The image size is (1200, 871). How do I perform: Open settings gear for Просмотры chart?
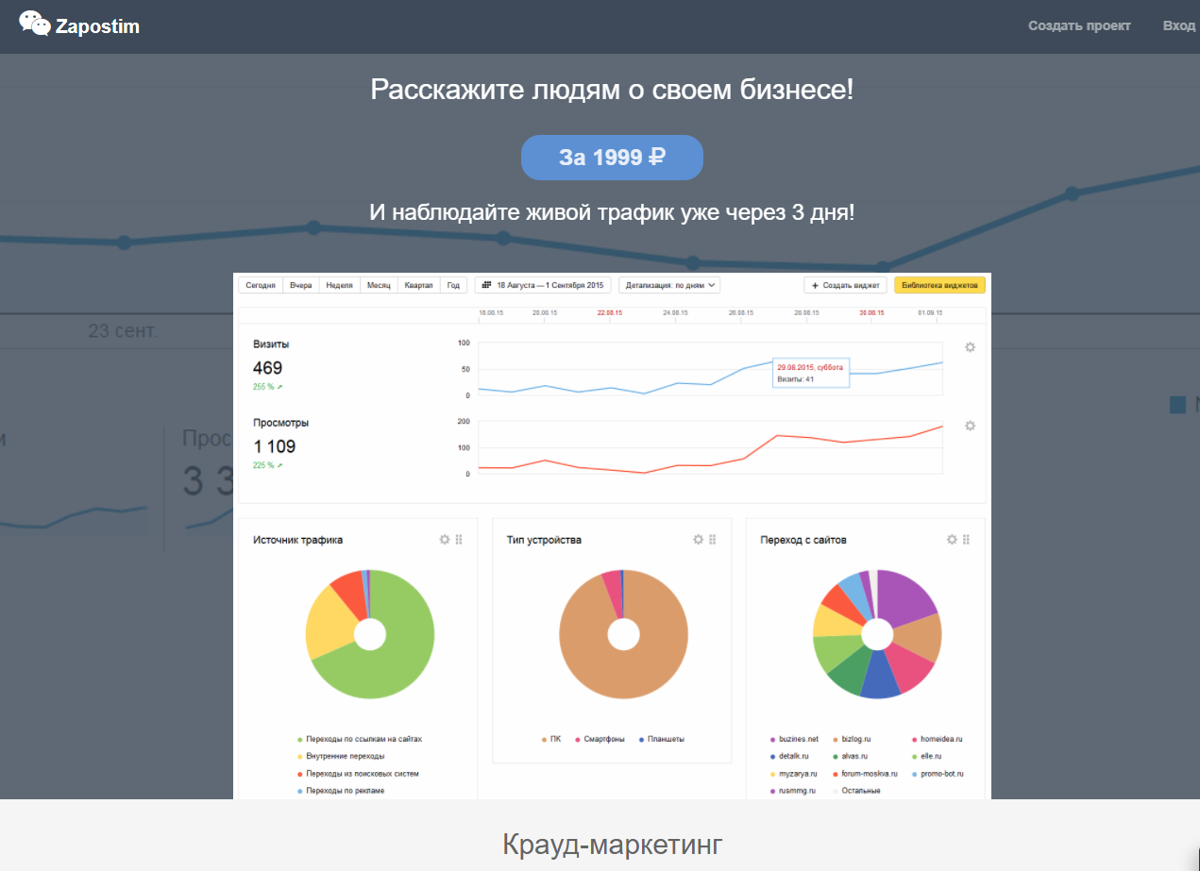(x=970, y=426)
